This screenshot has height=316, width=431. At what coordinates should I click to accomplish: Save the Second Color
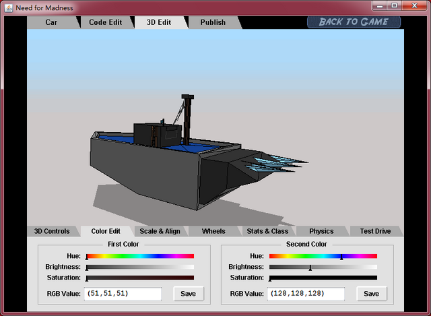(371, 294)
